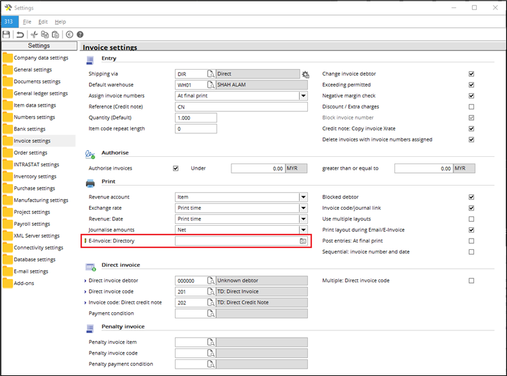Click the Reference (Credit note) input field

[x=241, y=107]
